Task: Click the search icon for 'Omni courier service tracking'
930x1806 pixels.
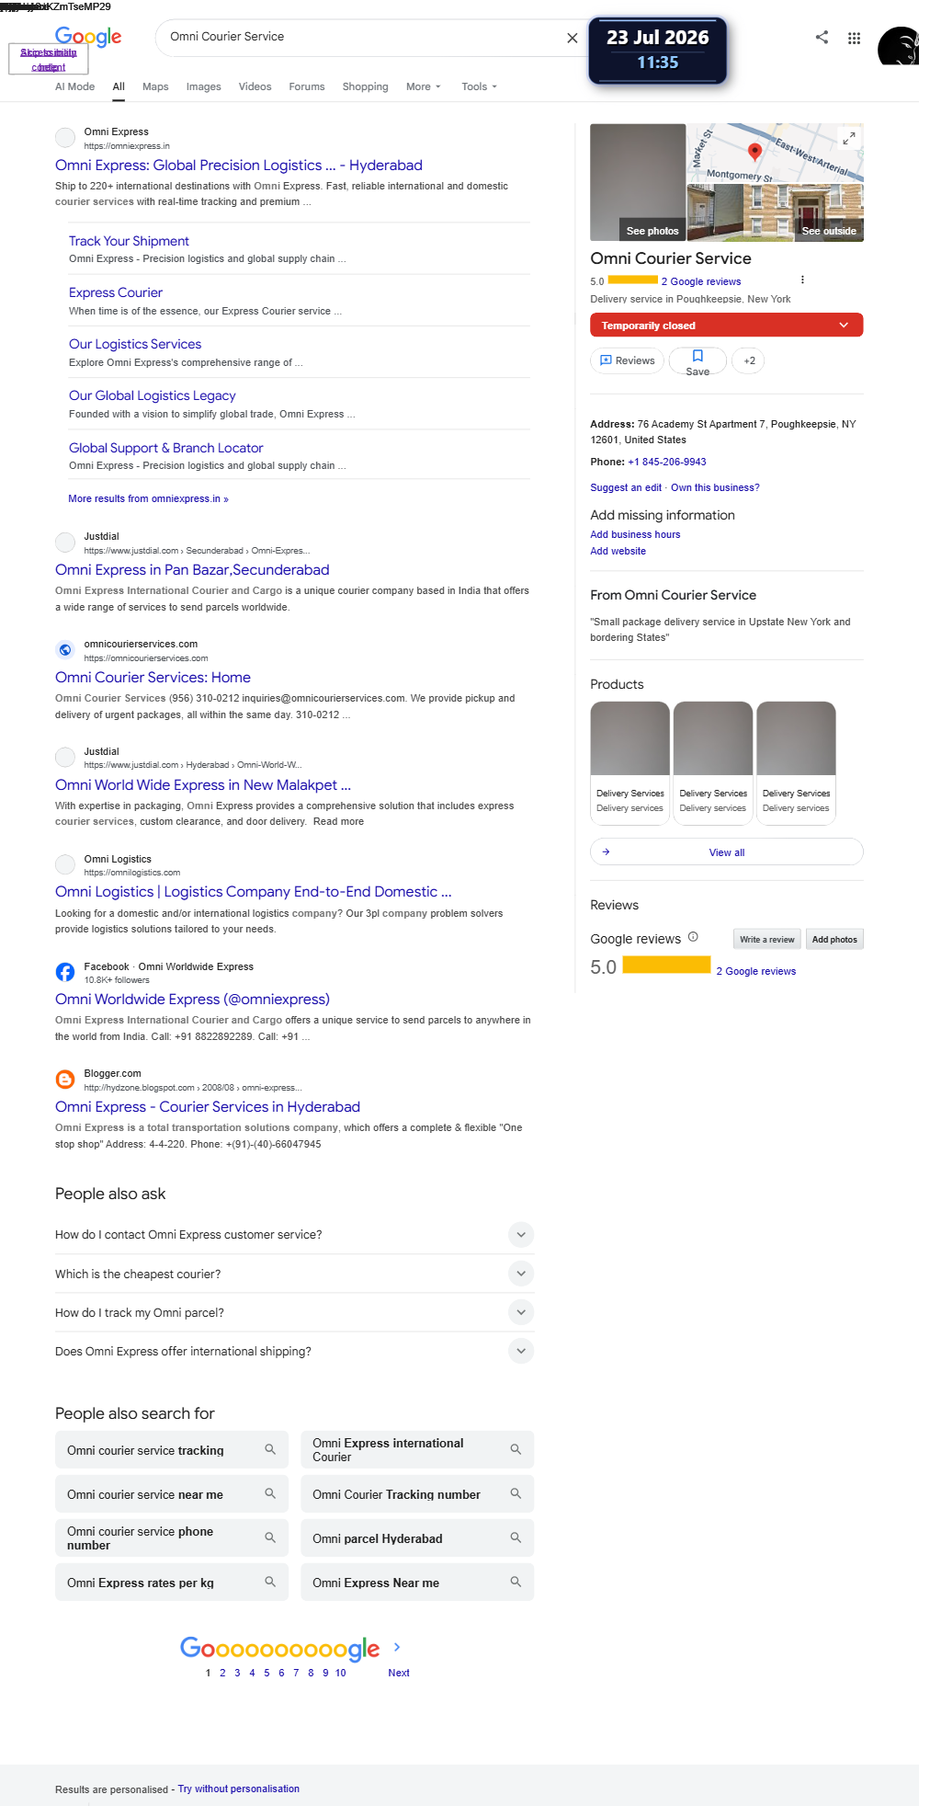Action: click(270, 1449)
